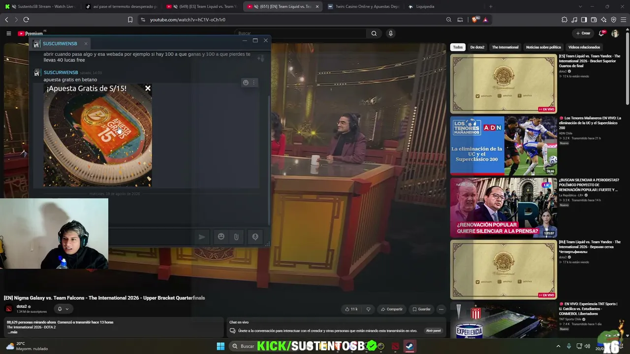Switch to the TikTok terremoto browser tab
Image resolution: width=630 pixels, height=354 pixels.
point(121,6)
